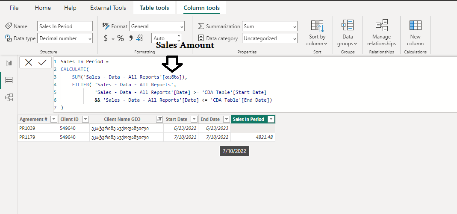Create a New column
The image size is (457, 214).
(416, 33)
